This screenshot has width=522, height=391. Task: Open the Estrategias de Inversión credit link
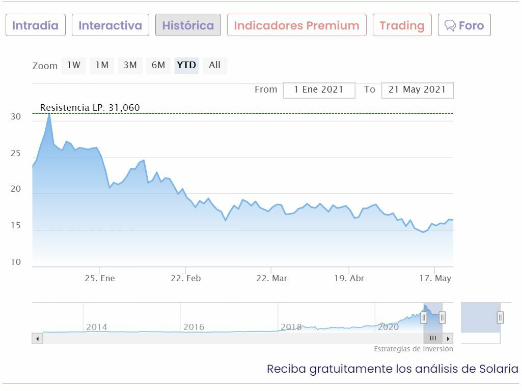point(414,349)
